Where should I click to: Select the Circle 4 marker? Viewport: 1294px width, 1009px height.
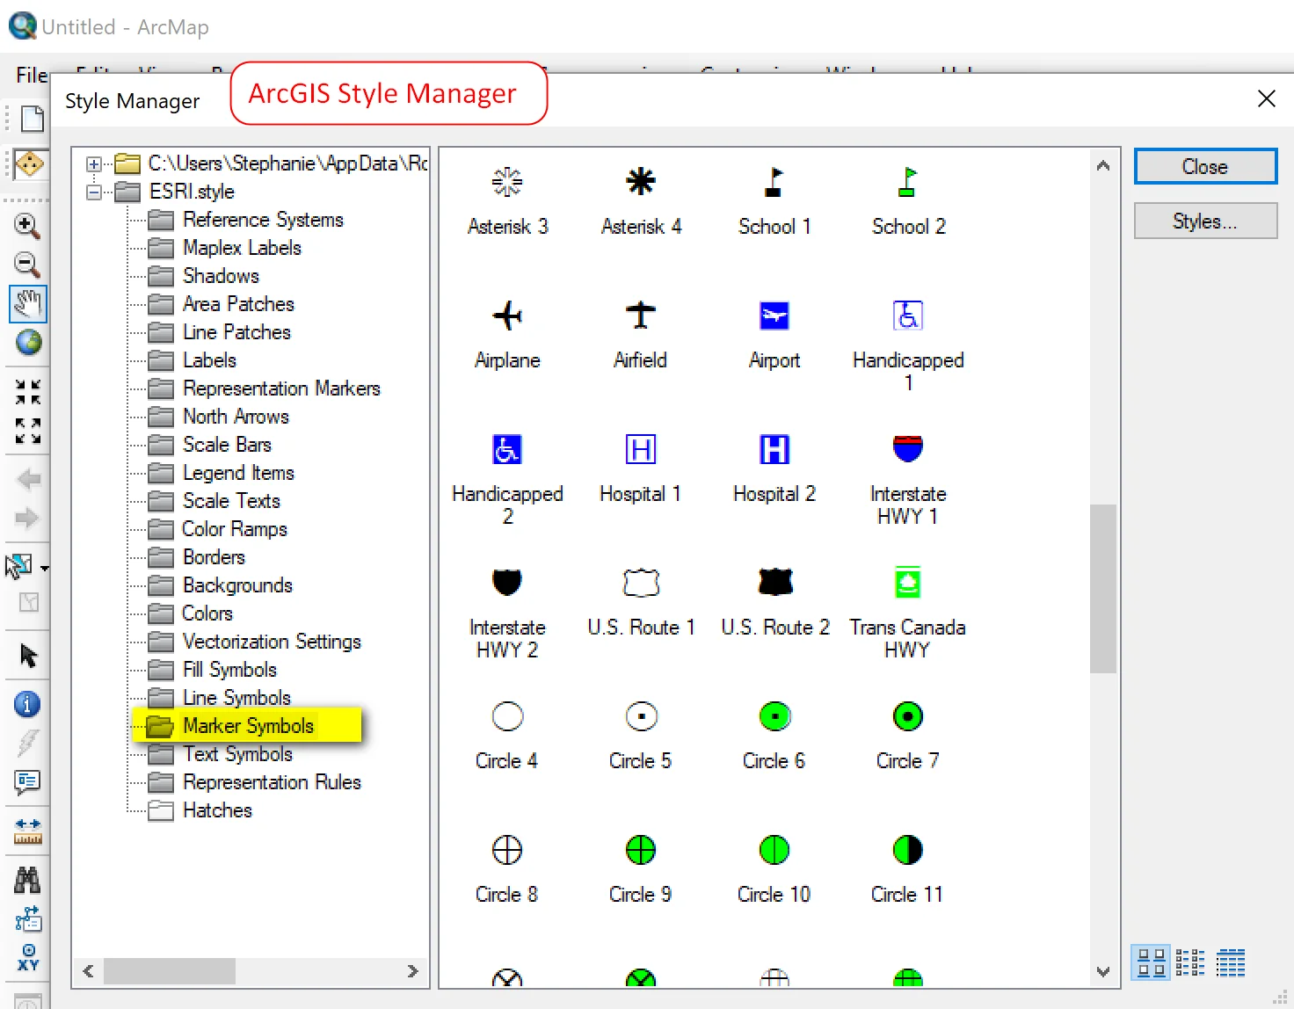coord(507,716)
